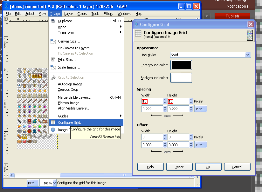Click the Canvas Size menu icon
The width and height of the screenshot is (262, 192).
(53, 41)
